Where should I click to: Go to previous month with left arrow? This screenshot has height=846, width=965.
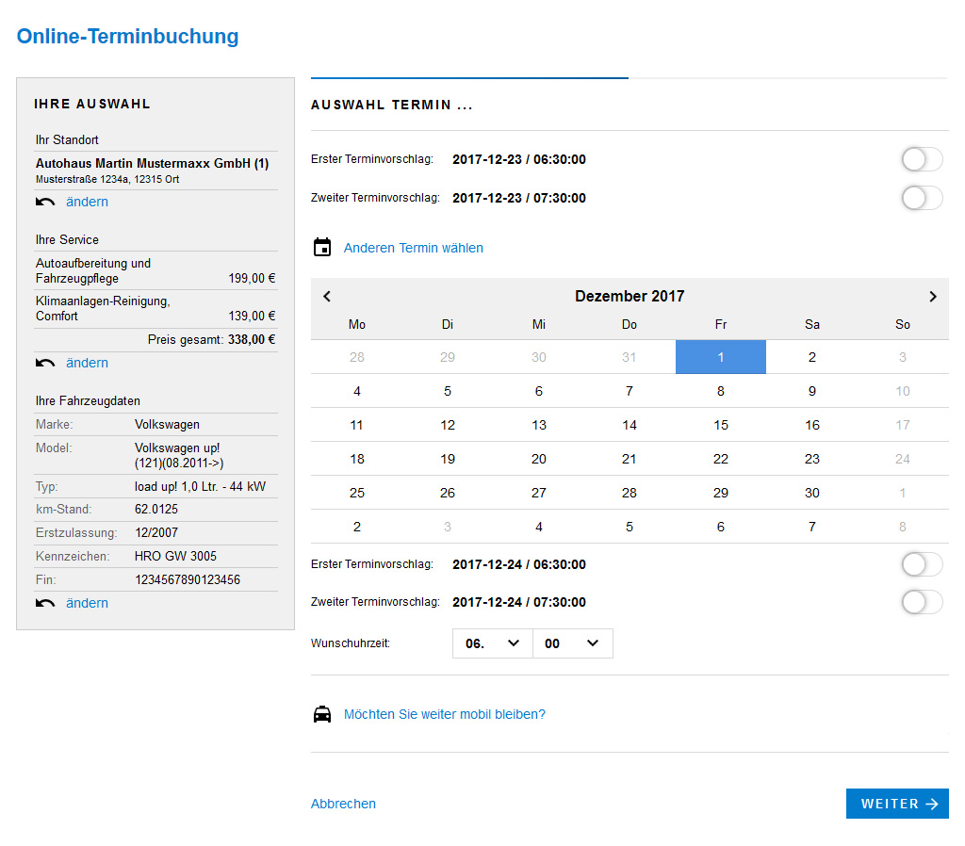[x=327, y=296]
